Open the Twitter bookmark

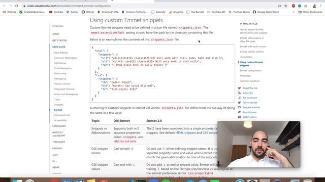coord(72,12)
